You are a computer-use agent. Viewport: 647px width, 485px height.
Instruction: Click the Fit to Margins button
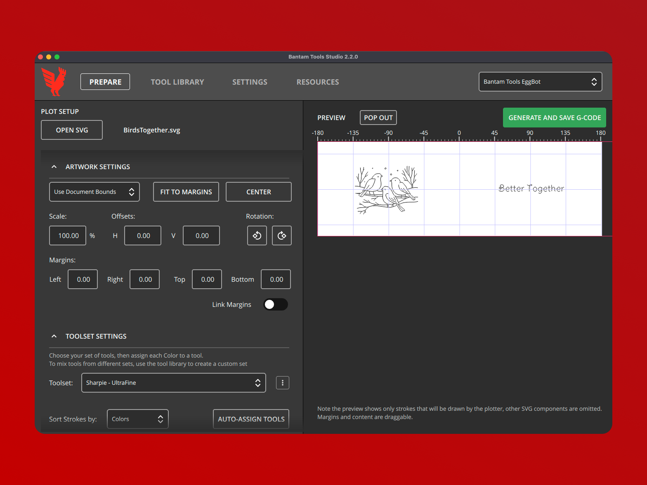pyautogui.click(x=186, y=192)
